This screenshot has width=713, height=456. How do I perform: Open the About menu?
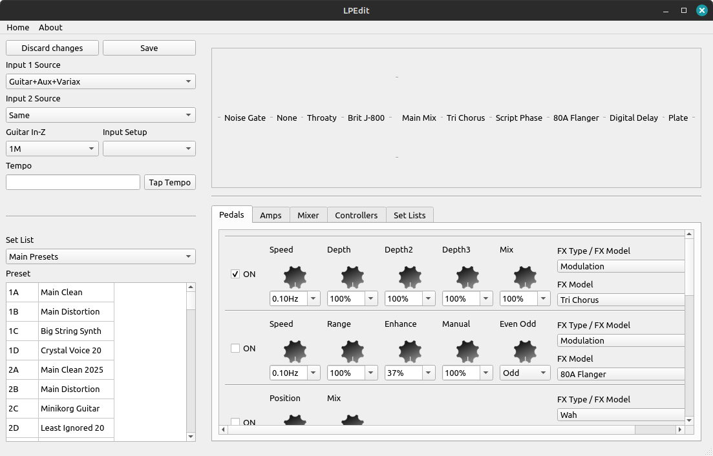(50, 27)
